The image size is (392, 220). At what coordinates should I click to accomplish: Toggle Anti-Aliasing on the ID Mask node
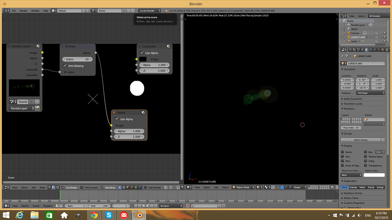(65, 66)
